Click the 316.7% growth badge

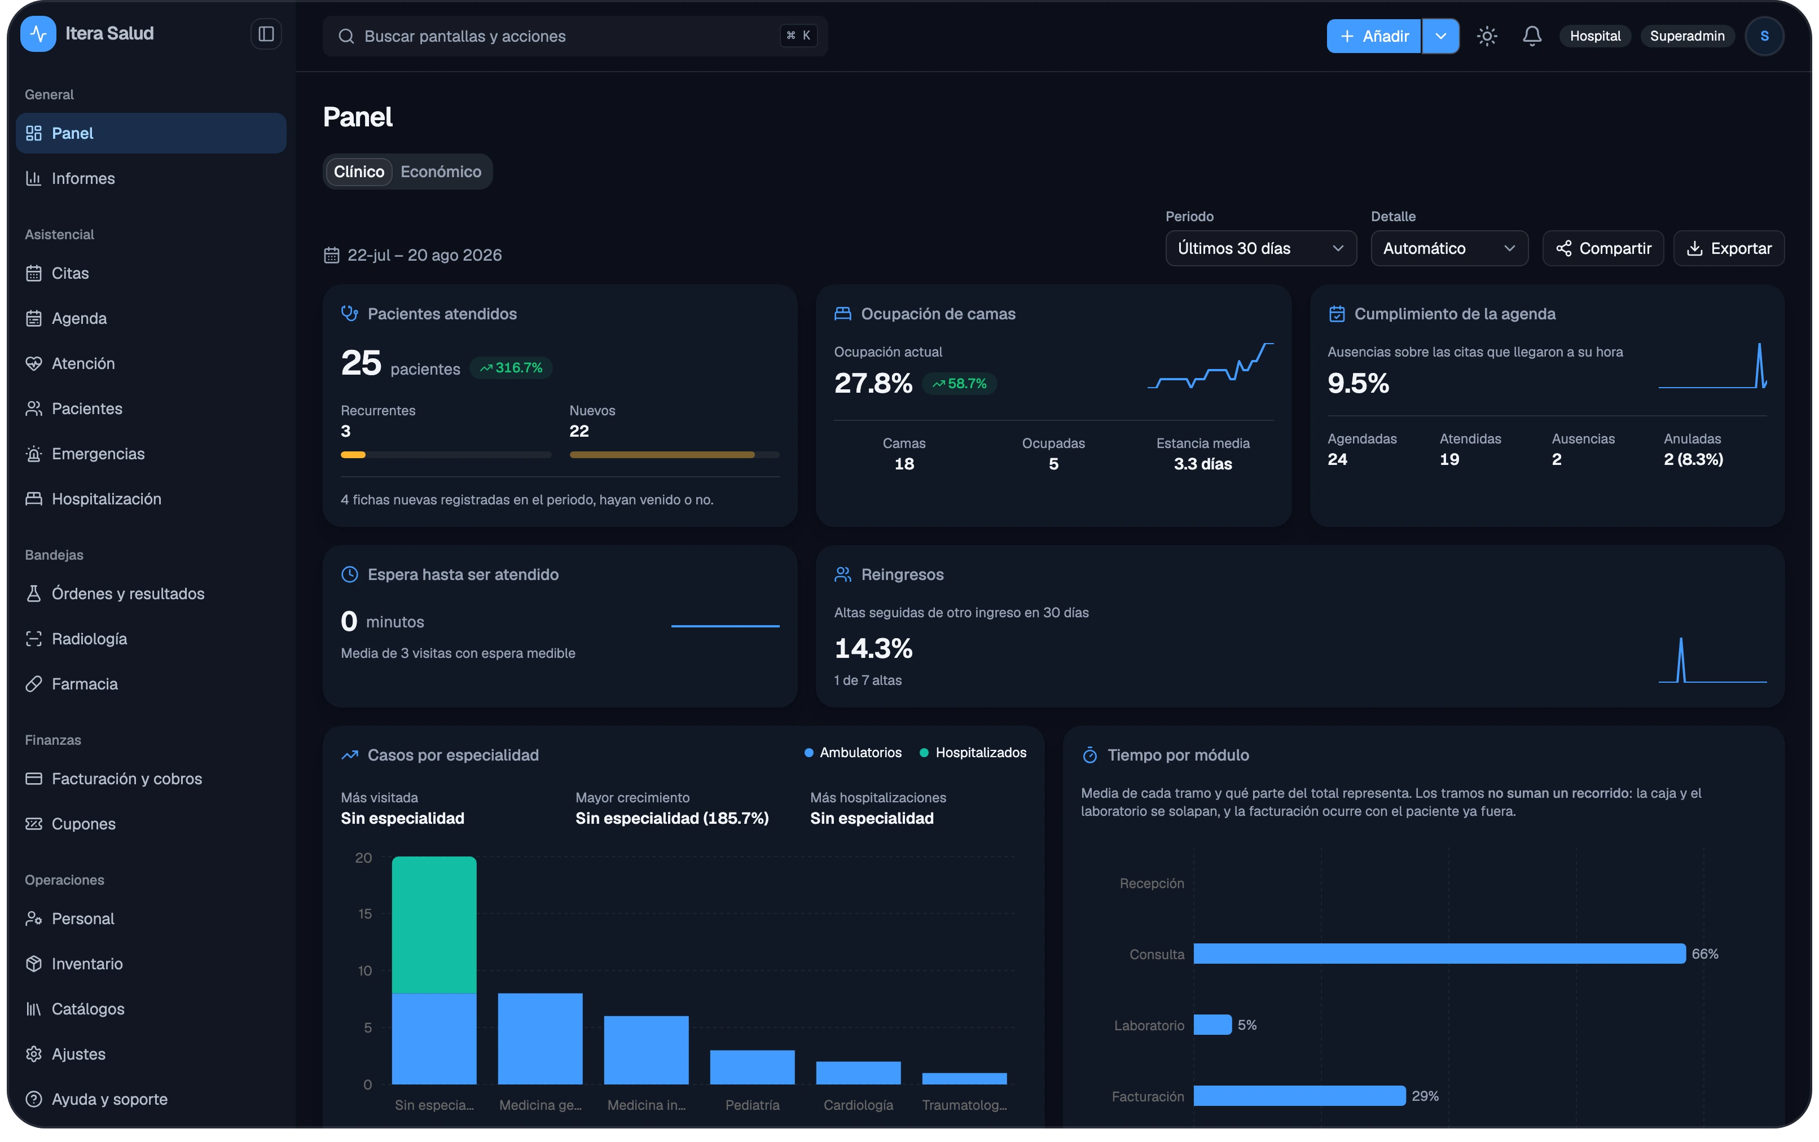pyautogui.click(x=511, y=368)
